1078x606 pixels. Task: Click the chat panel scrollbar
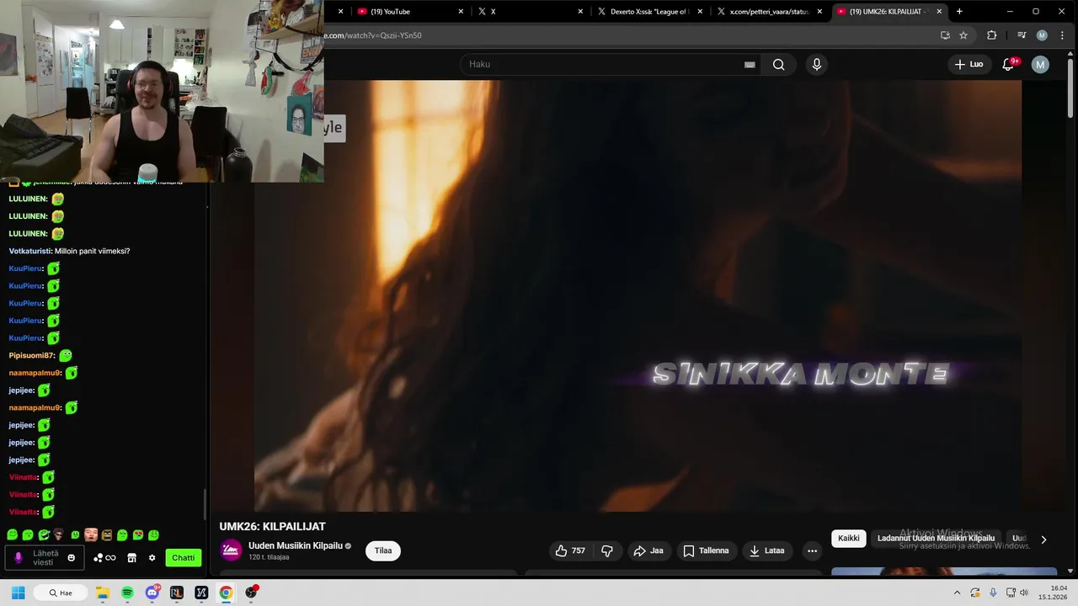(x=205, y=505)
